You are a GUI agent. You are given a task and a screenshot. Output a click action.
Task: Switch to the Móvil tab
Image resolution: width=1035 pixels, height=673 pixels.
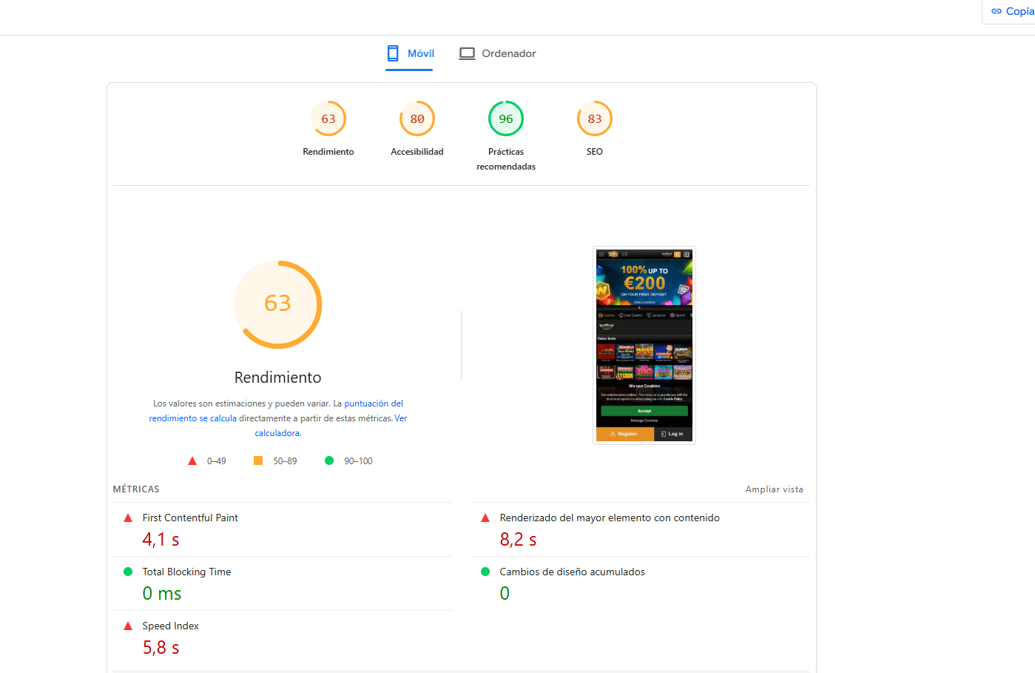409,53
